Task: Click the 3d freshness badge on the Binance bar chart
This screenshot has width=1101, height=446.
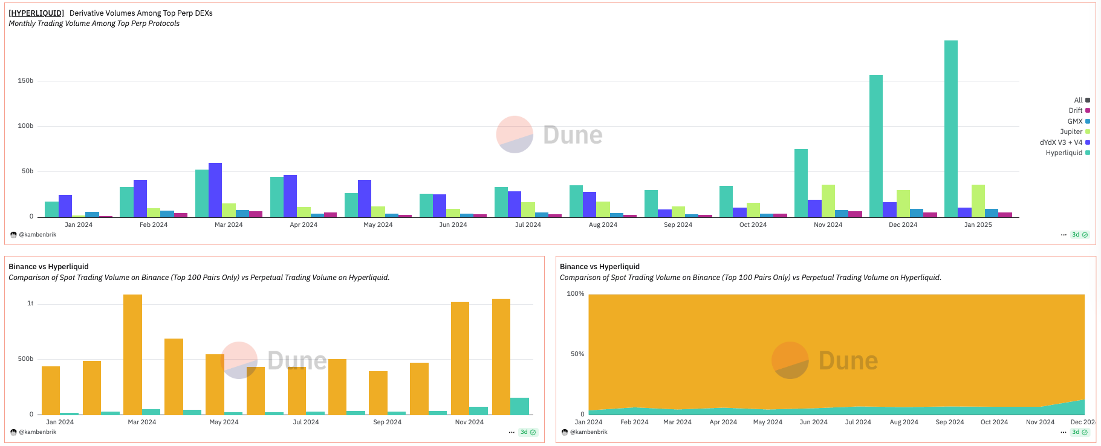Action: pyautogui.click(x=528, y=432)
